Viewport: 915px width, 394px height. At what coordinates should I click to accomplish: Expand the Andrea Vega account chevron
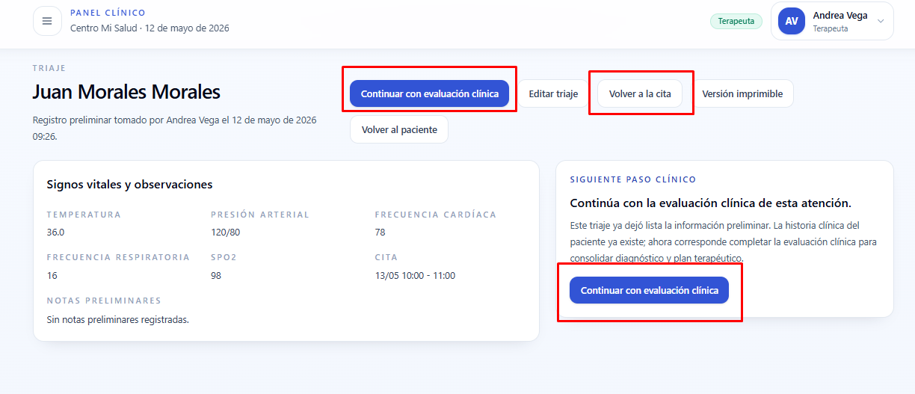click(881, 21)
